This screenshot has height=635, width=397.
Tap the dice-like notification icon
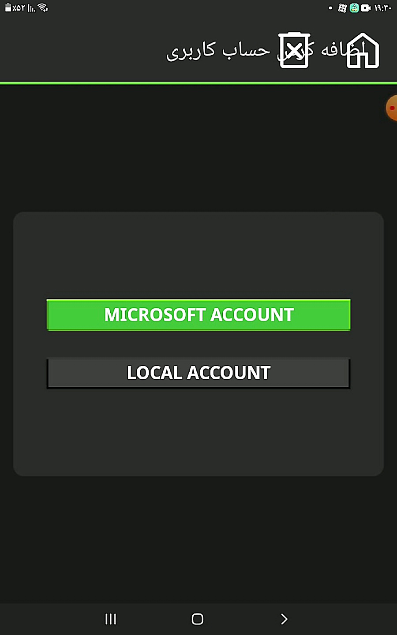pos(342,8)
